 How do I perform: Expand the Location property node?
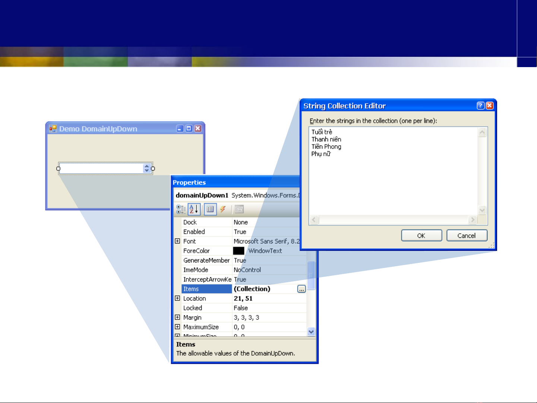pos(177,298)
